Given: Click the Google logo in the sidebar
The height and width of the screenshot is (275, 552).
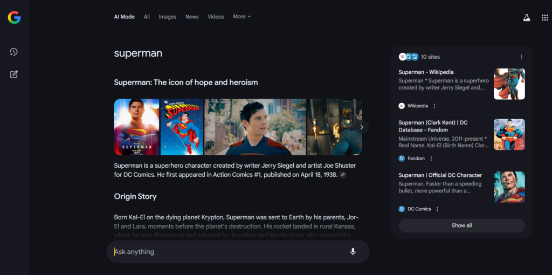Looking at the screenshot, I should [x=15, y=17].
